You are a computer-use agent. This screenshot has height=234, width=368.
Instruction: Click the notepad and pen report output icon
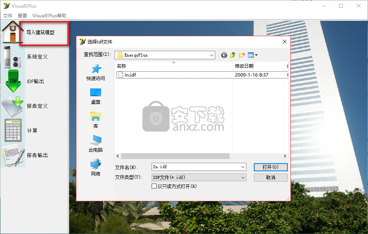13,155
